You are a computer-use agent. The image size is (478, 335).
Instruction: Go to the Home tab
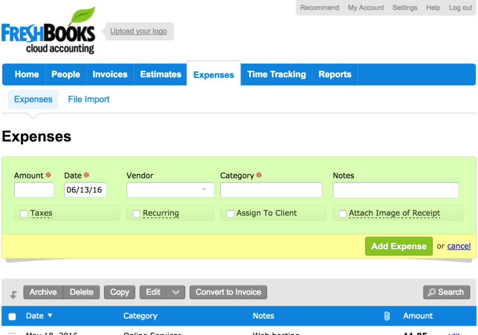(x=27, y=75)
